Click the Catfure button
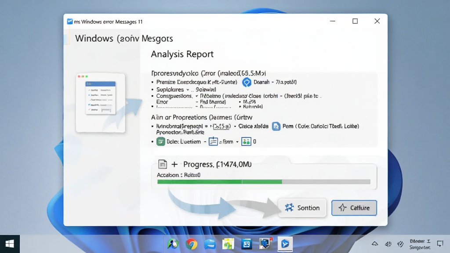The image size is (450, 253). 354,208
